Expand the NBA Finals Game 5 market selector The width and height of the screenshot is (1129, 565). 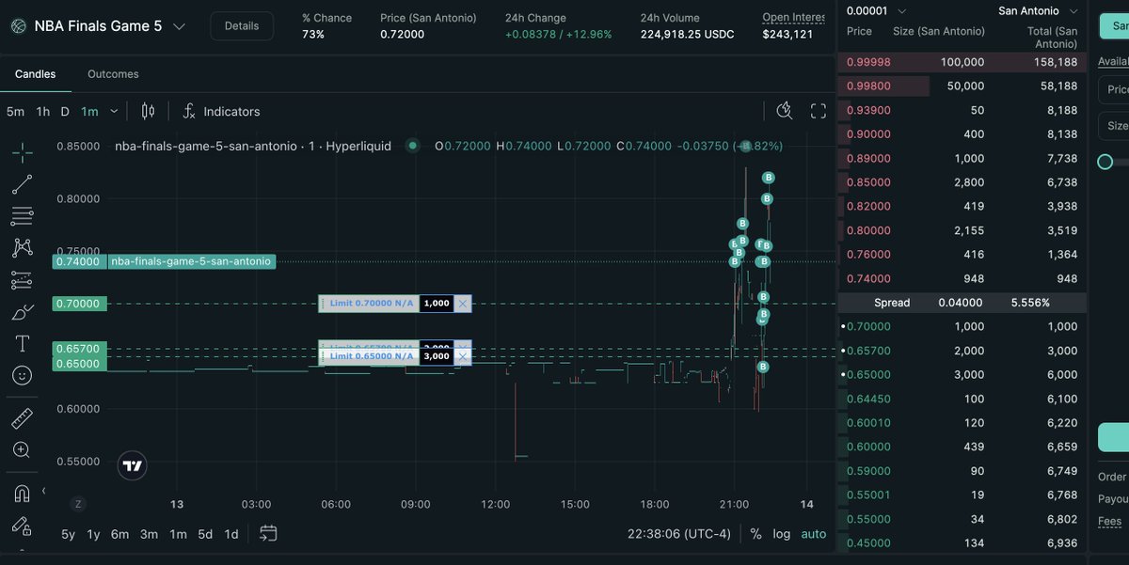tap(179, 26)
